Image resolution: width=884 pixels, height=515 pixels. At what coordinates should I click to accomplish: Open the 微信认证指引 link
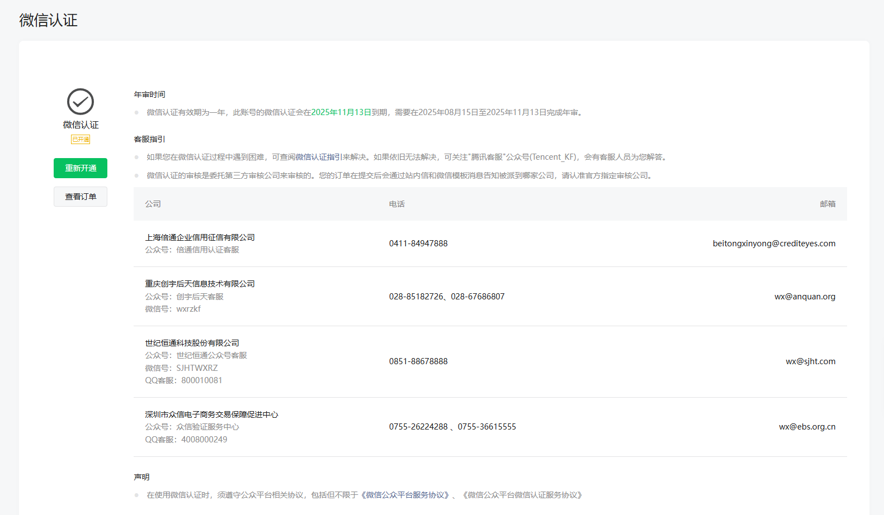tap(319, 157)
